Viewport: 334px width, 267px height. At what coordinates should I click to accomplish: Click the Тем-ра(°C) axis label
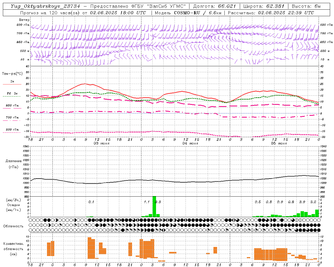click(12, 74)
